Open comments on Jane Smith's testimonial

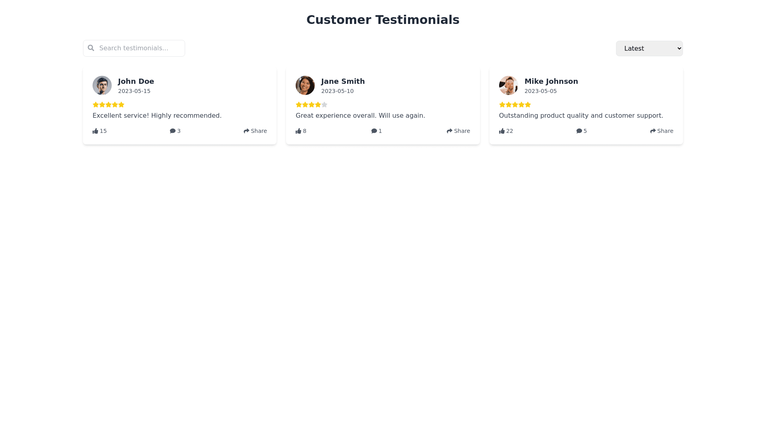tap(377, 131)
